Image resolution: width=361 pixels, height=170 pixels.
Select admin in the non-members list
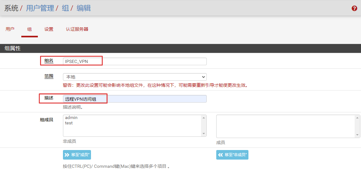(71, 117)
